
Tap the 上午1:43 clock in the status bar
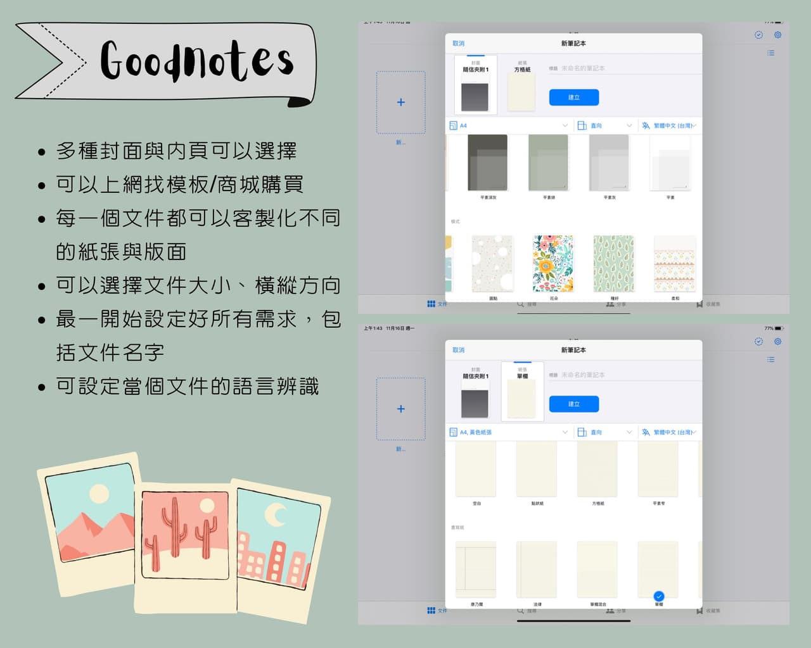[x=373, y=328]
